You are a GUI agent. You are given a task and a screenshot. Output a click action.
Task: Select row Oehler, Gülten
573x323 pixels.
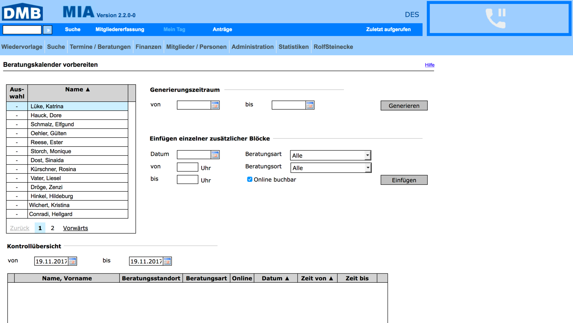(67, 133)
